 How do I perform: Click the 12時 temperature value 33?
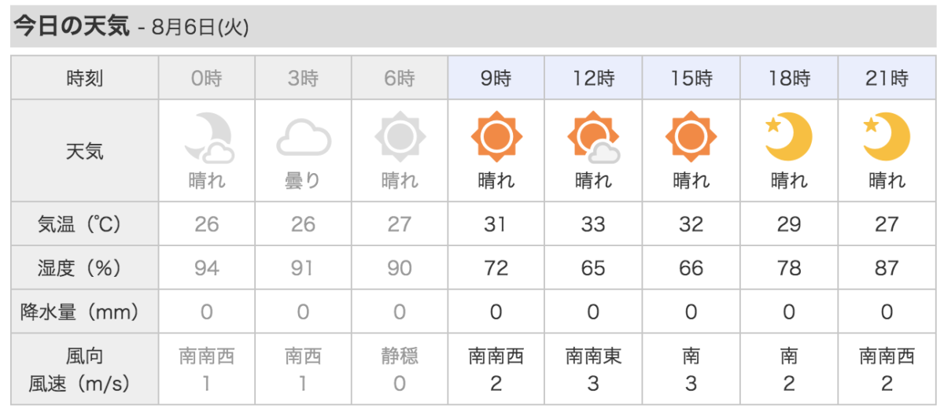tap(594, 224)
